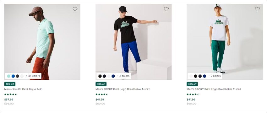The image size is (267, 113).
Task: Select the mint green swatch for the polo
Action: tap(9, 76)
